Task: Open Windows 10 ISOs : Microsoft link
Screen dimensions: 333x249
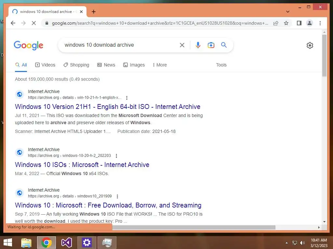Action: 82,165
